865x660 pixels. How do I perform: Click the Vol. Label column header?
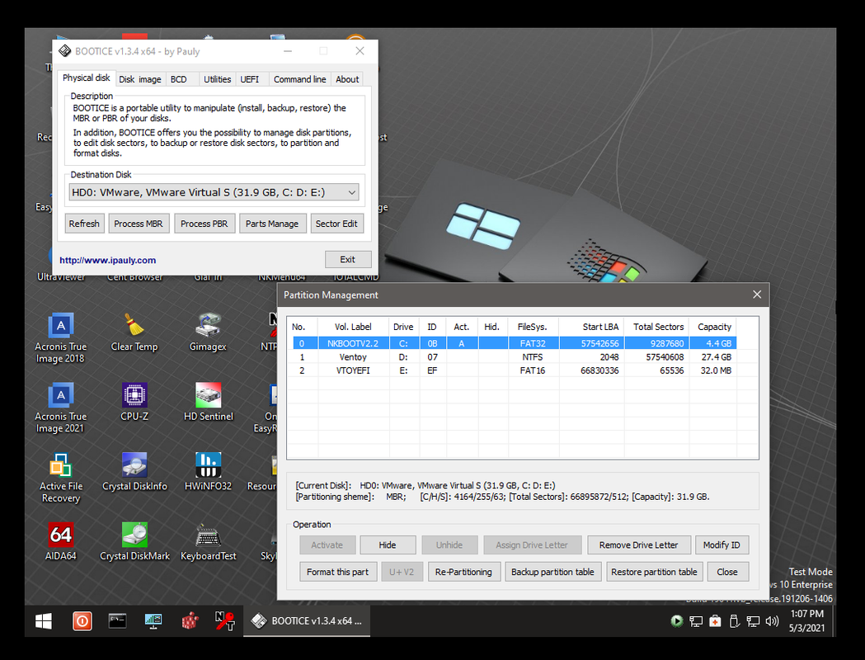point(353,327)
